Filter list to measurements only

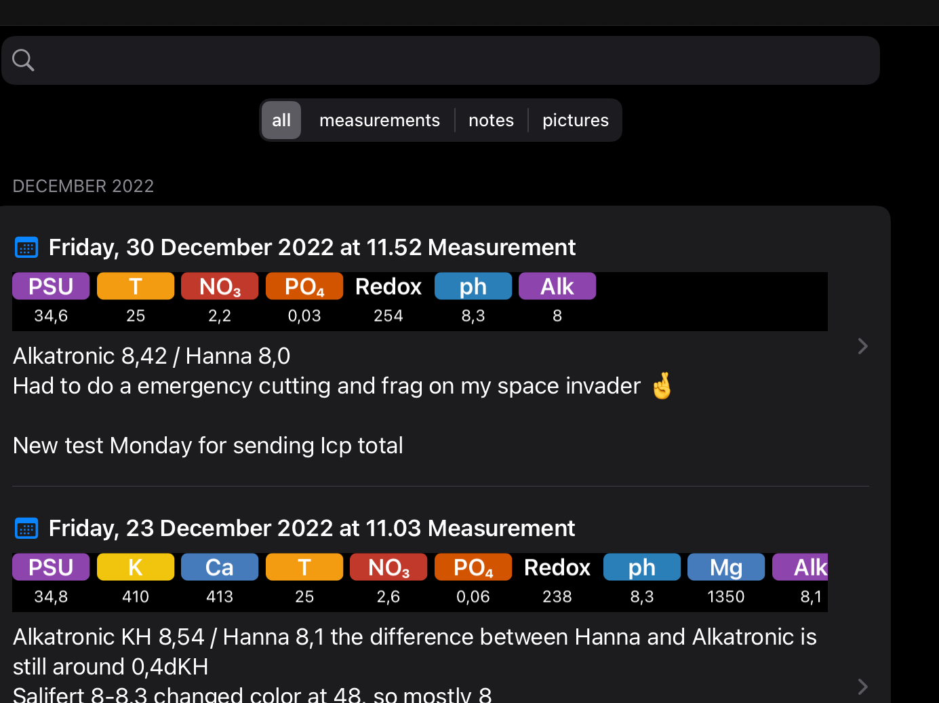[x=380, y=120]
